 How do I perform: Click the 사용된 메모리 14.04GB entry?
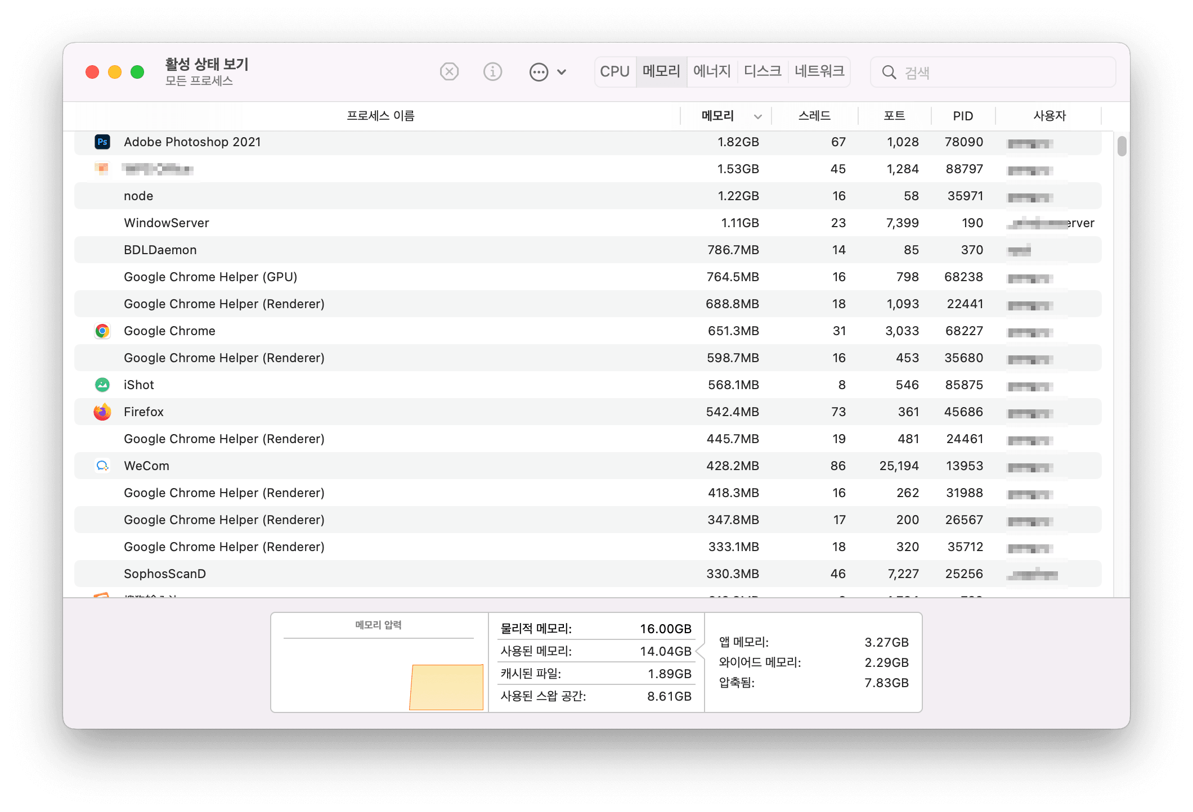[596, 651]
